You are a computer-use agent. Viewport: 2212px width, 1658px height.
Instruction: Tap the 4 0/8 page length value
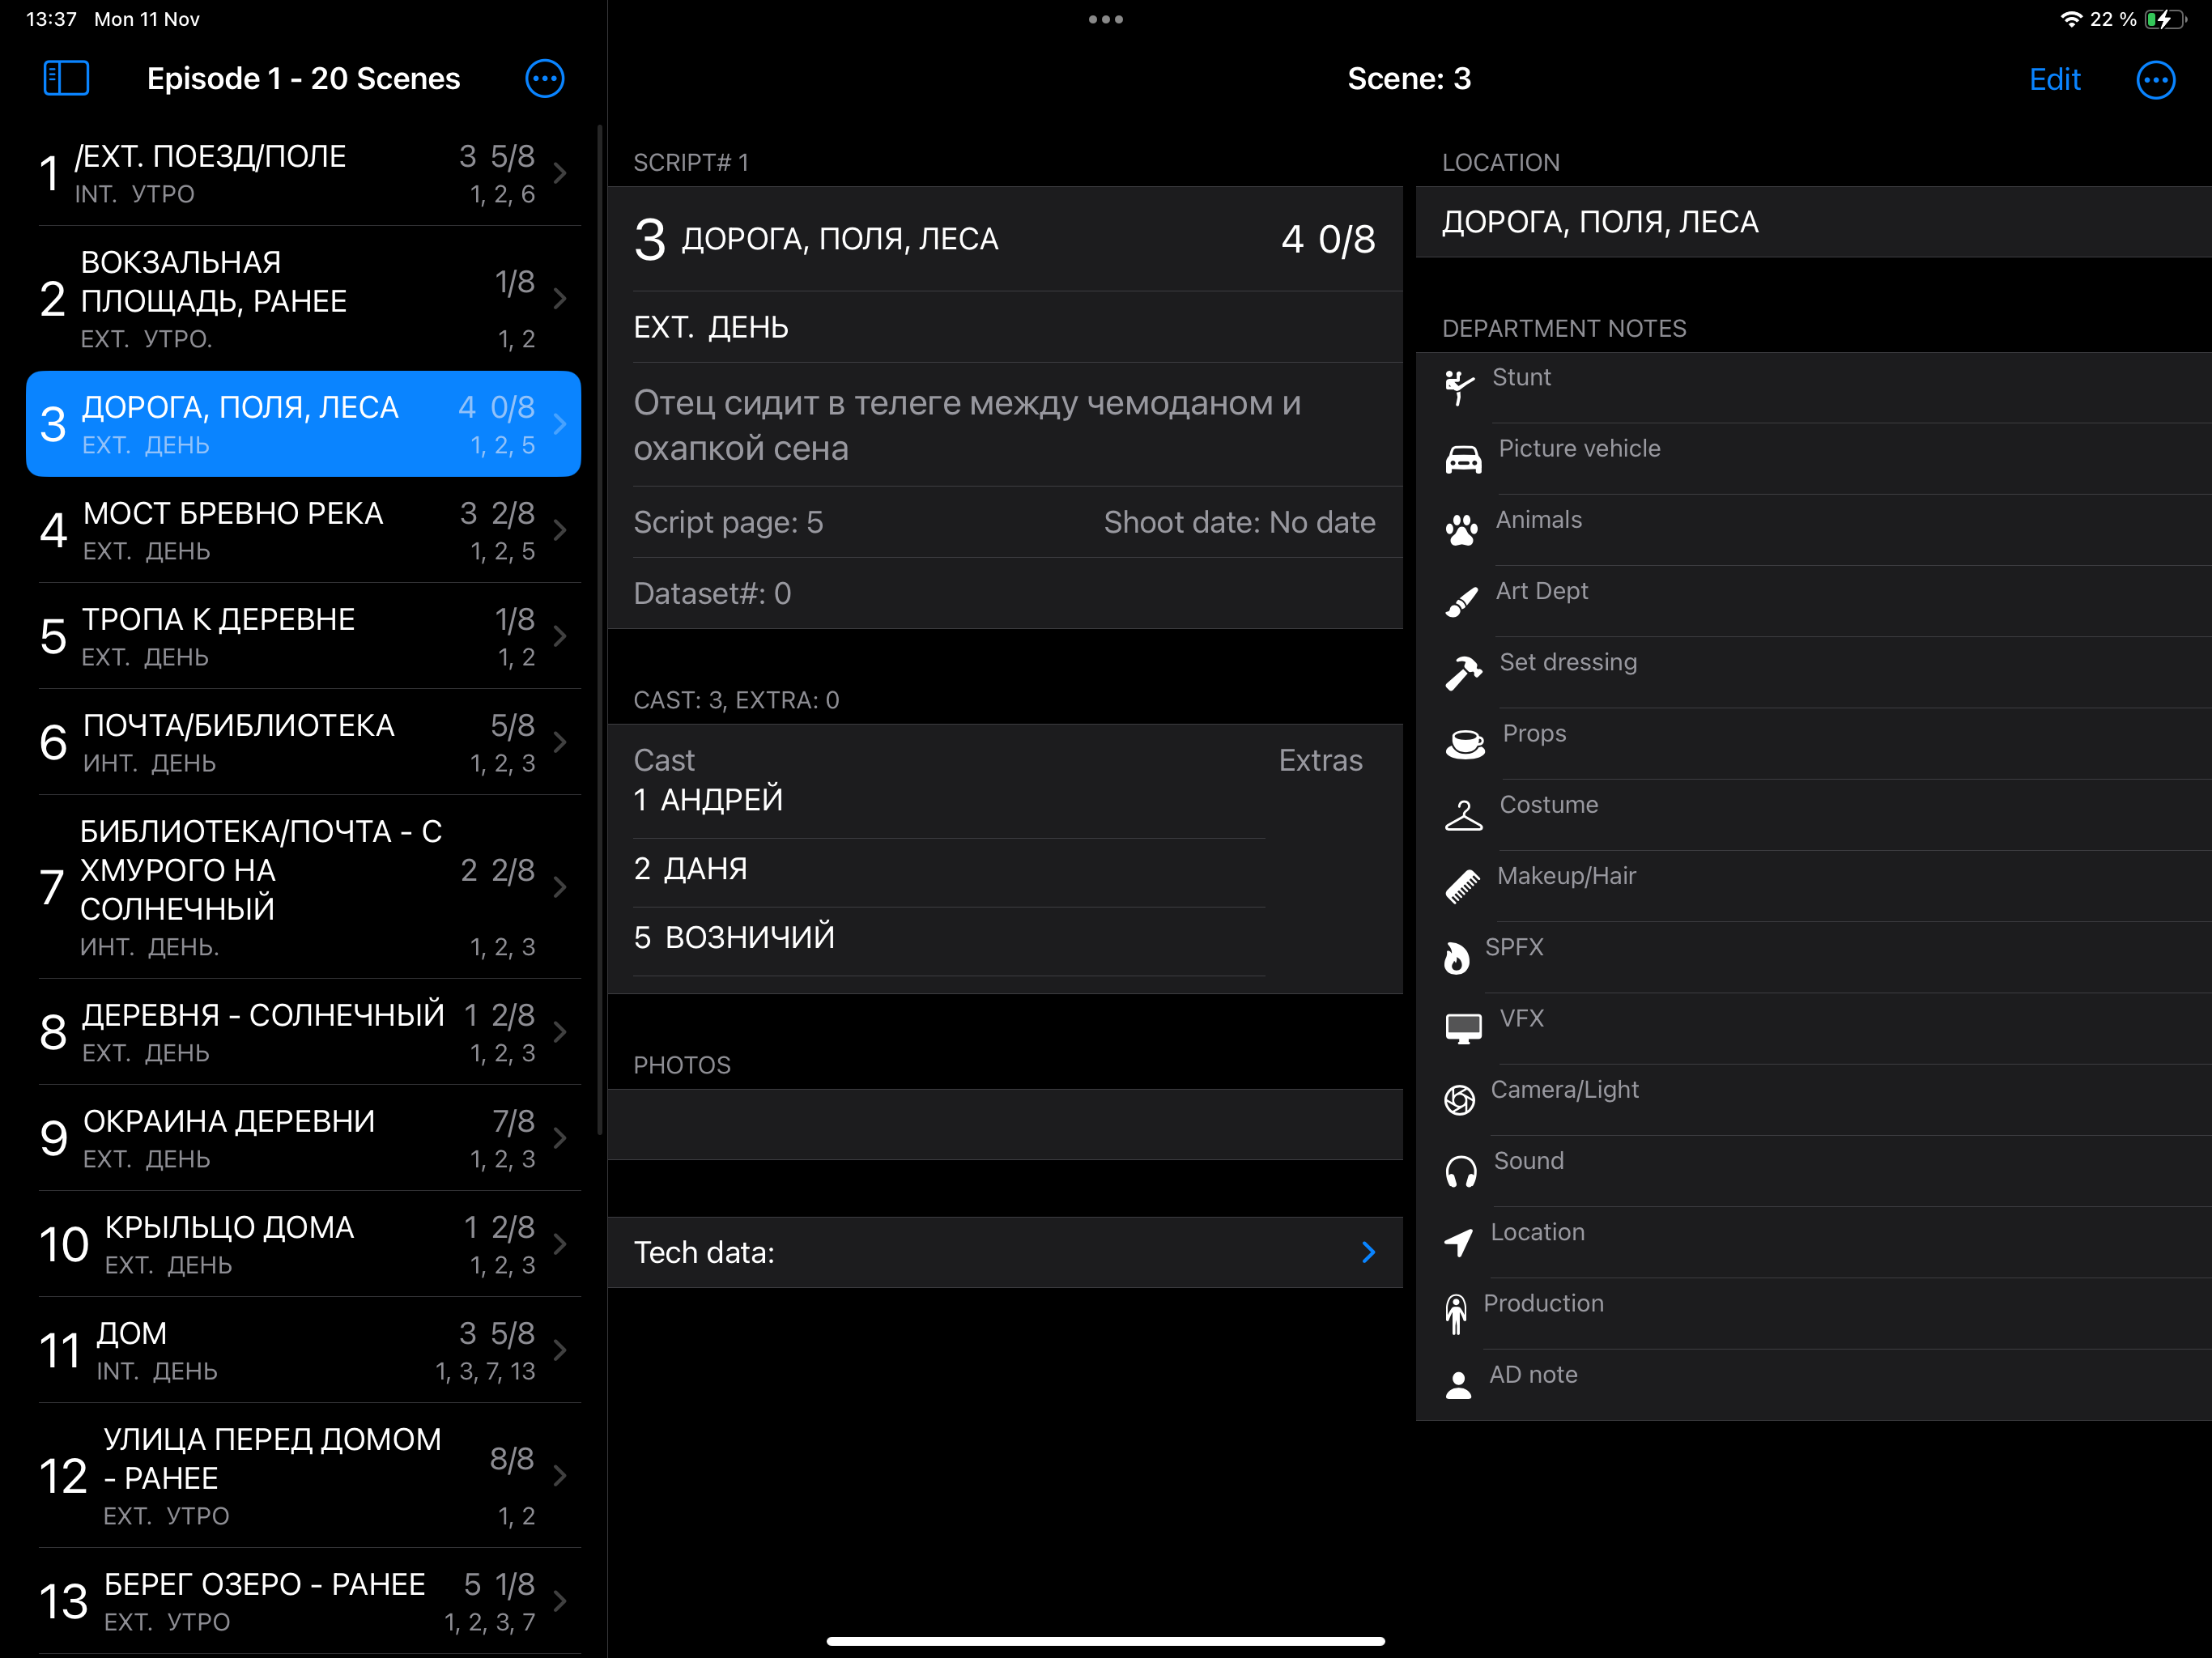(1328, 239)
